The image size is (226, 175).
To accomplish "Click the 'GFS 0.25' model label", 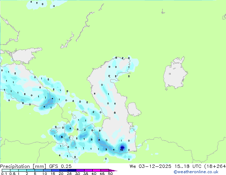I will (x=60, y=166).
